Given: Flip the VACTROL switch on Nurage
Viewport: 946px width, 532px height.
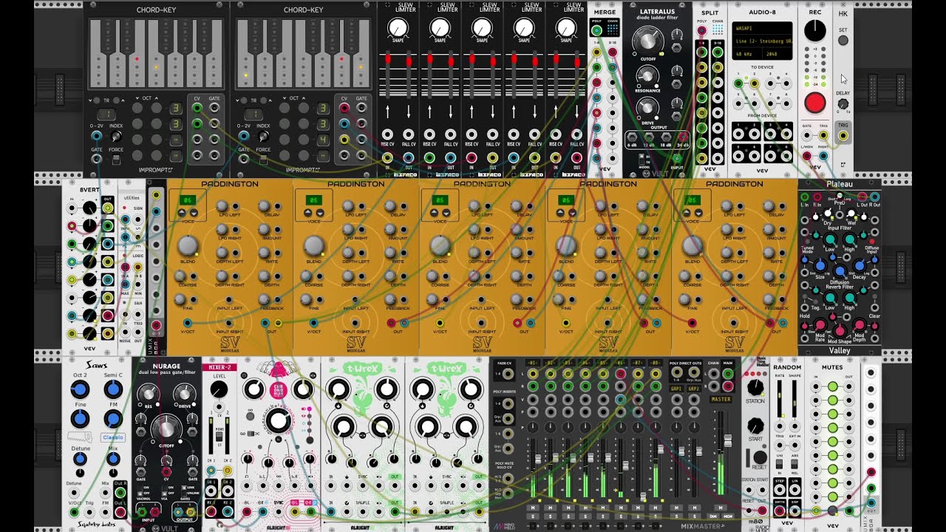Looking at the screenshot, I should click(x=140, y=490).
